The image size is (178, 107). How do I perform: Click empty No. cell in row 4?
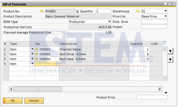47,64
